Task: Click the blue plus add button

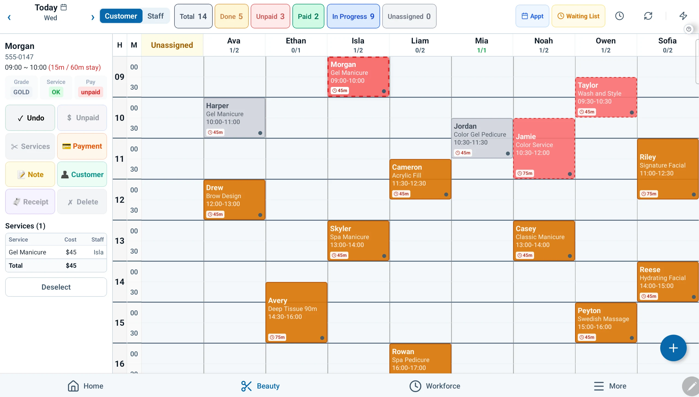Action: (673, 348)
